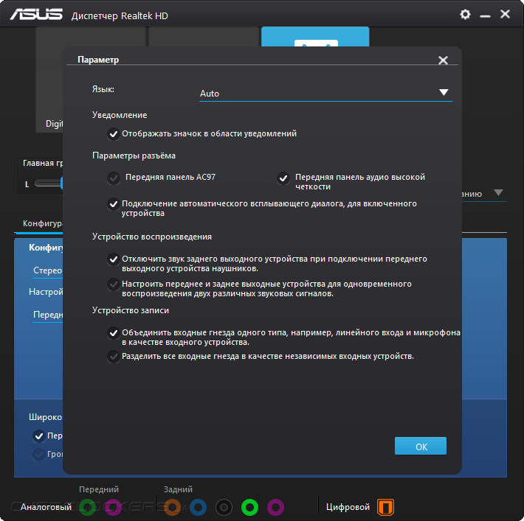
Task: Minimize the Realtek HD manager window
Action: 485,15
